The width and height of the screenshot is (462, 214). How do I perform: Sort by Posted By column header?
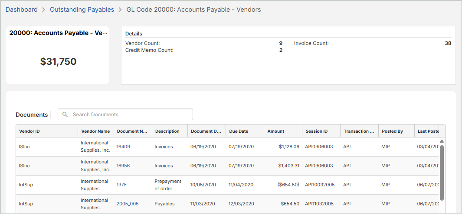pyautogui.click(x=392, y=131)
